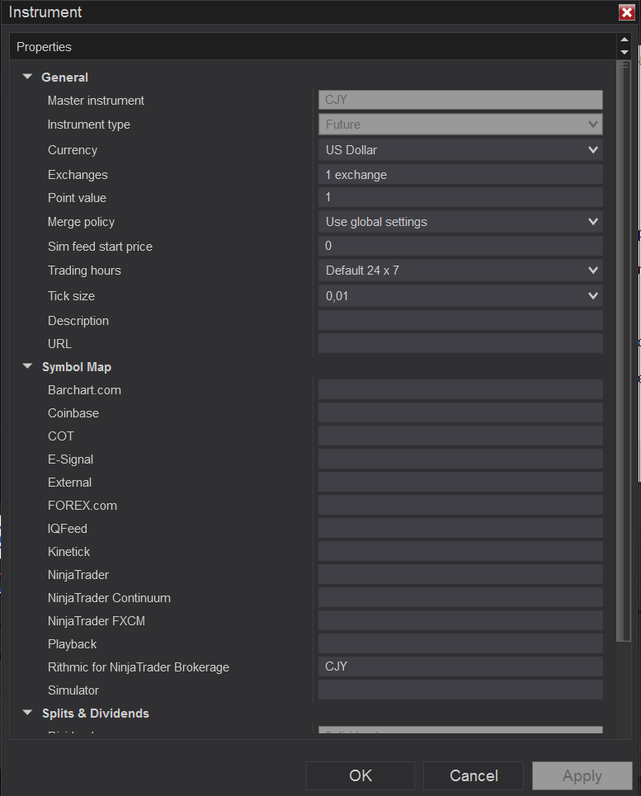Click the Exchanges field
This screenshot has width=641, height=796.
click(460, 175)
